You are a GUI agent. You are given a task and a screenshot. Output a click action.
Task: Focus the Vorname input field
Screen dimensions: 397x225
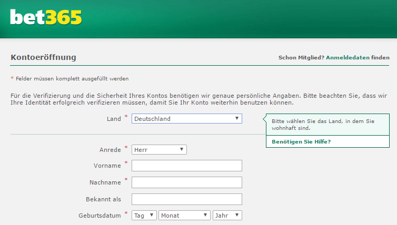click(x=187, y=166)
